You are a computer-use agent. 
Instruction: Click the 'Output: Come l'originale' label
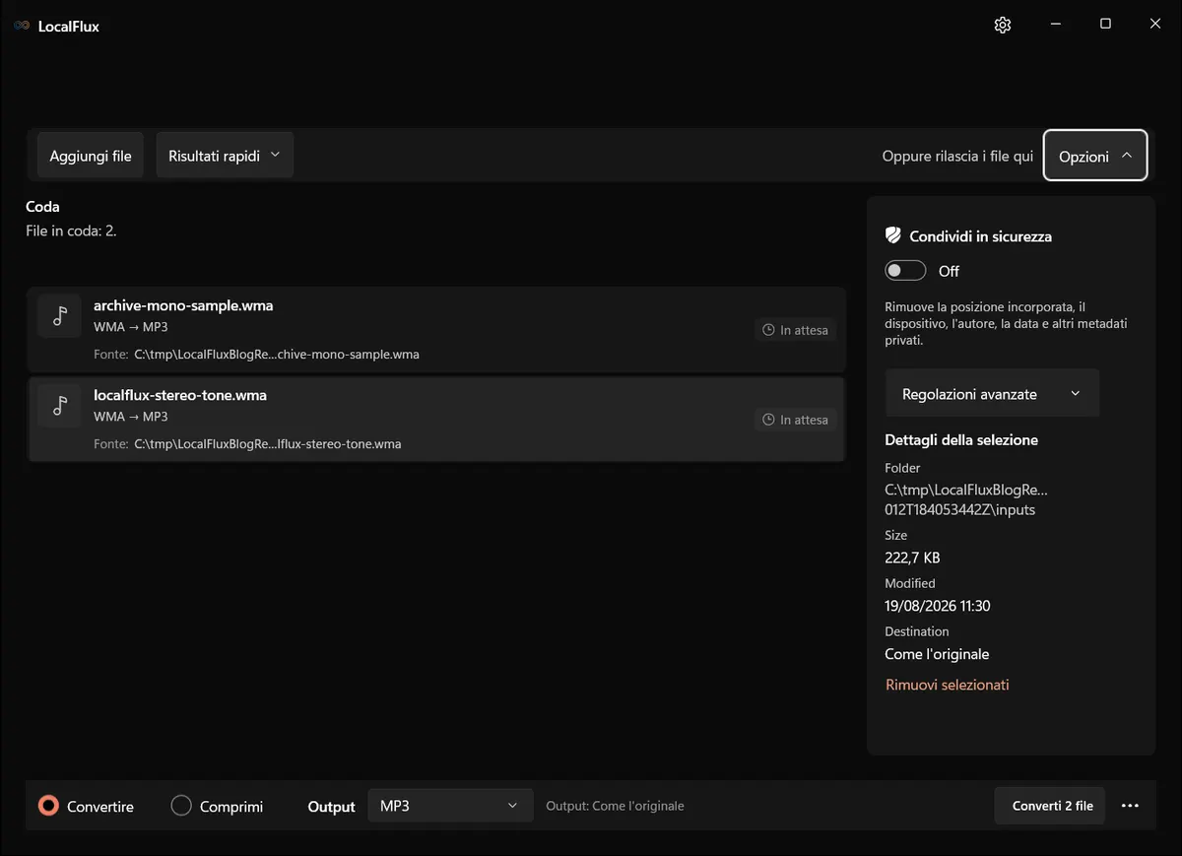[615, 806]
